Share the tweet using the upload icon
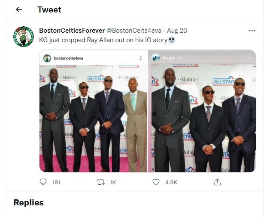The height and width of the screenshot is (217, 270). tap(217, 182)
